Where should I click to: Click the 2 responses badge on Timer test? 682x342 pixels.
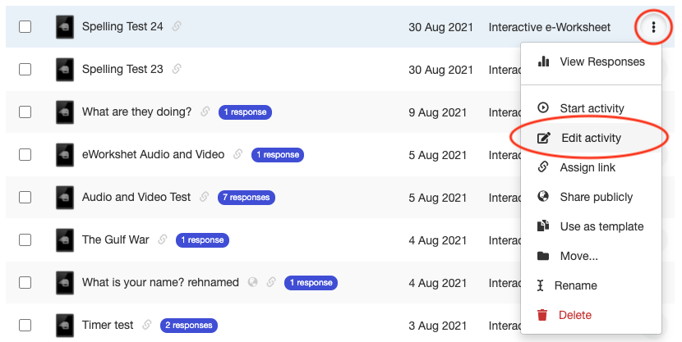pyautogui.click(x=189, y=326)
